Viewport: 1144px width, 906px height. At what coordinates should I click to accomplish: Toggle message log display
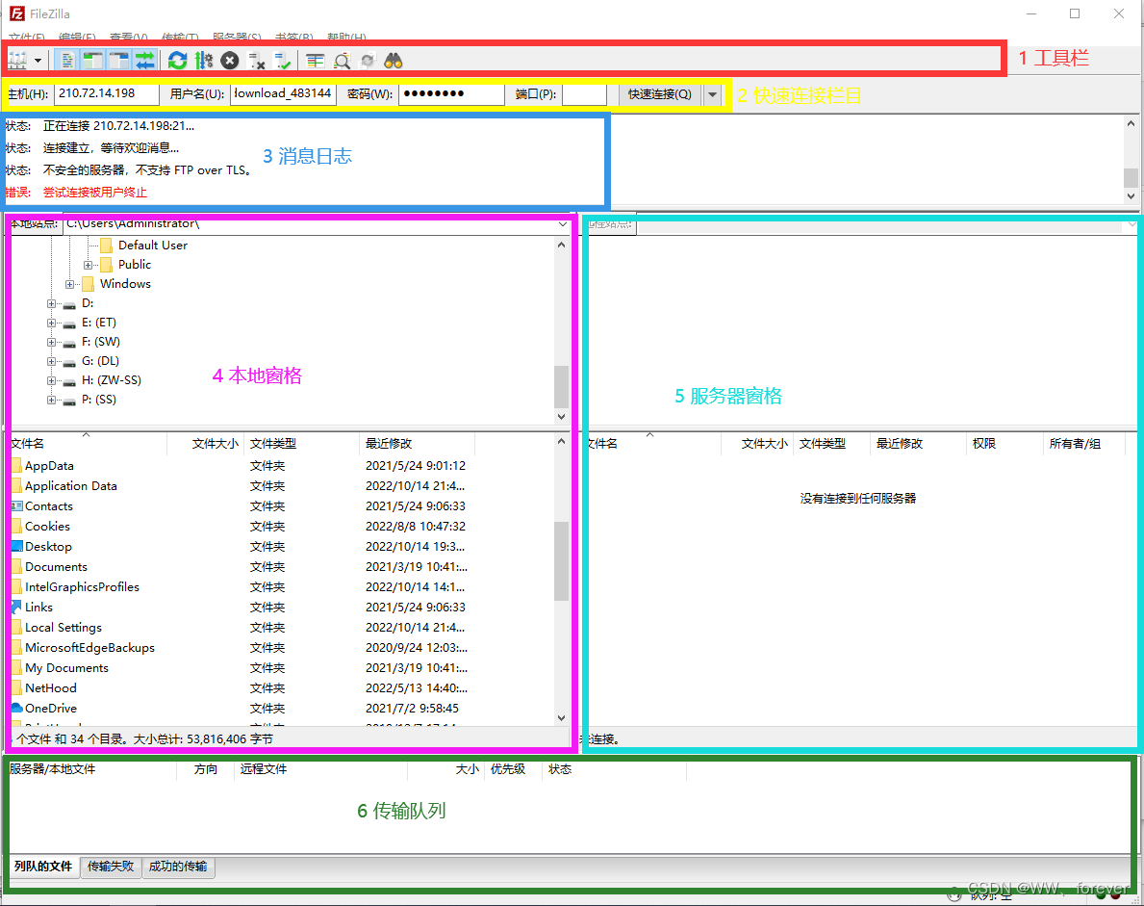pyautogui.click(x=67, y=60)
